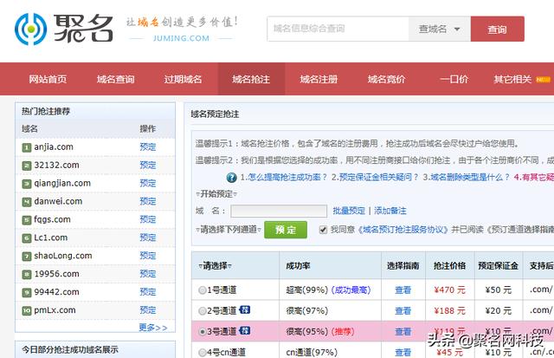The height and width of the screenshot is (358, 554).
Task: Click 查看 guide link for 2号通道
Action: (x=403, y=311)
